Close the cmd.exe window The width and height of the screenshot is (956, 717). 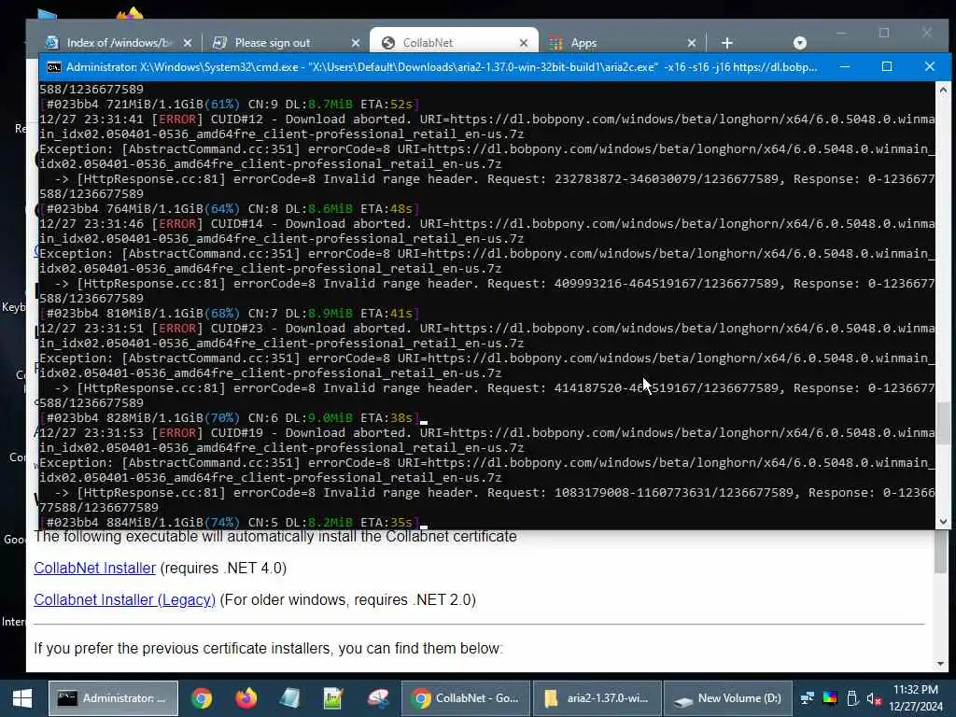tap(929, 66)
